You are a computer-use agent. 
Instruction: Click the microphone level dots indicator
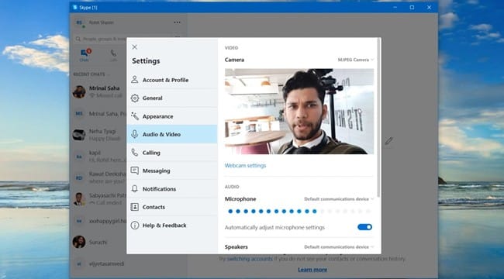[299, 211]
